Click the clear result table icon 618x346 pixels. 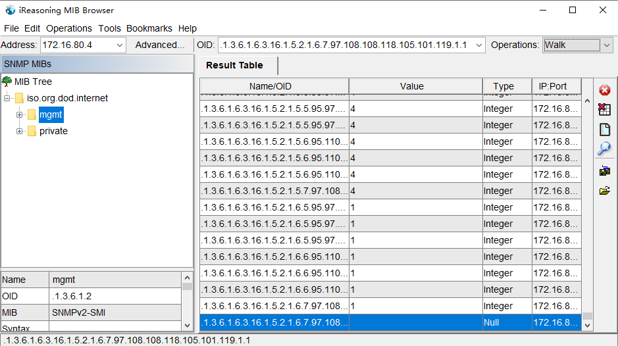[604, 109]
